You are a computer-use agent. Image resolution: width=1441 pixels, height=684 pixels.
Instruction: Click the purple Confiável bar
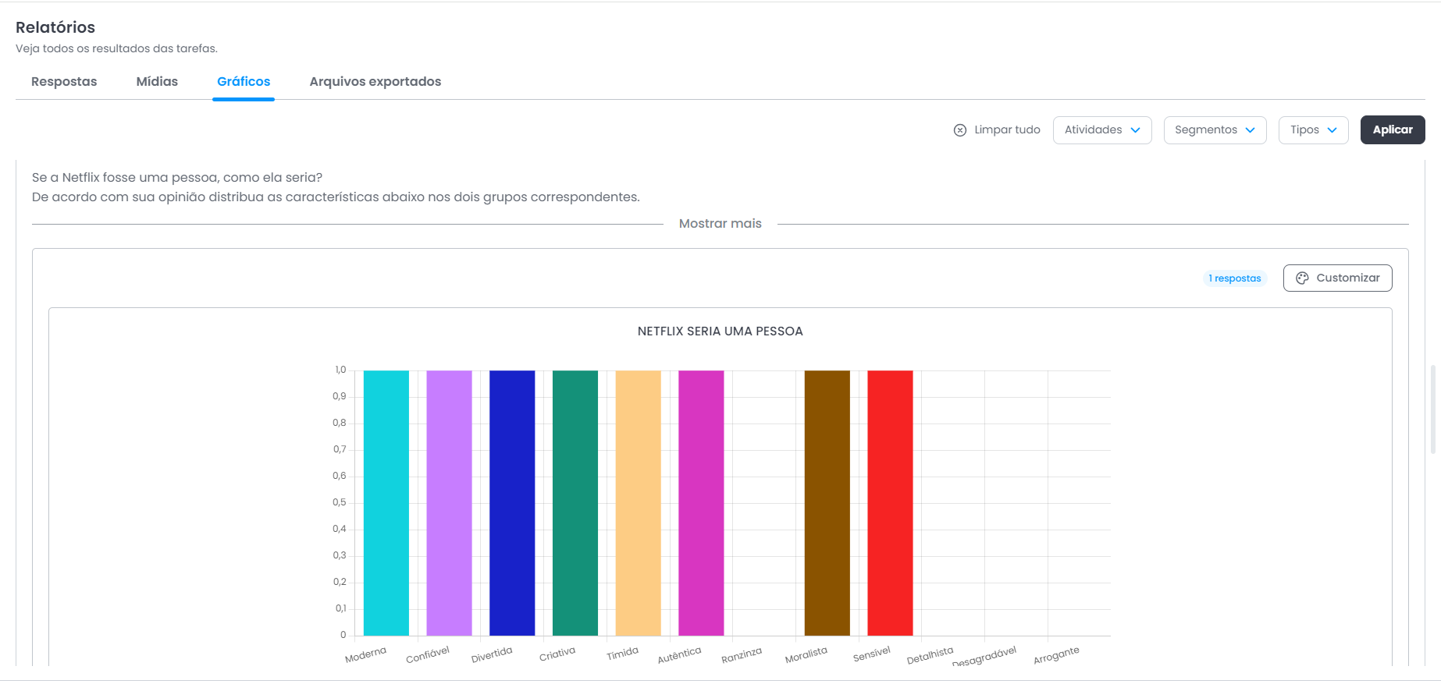tap(449, 503)
